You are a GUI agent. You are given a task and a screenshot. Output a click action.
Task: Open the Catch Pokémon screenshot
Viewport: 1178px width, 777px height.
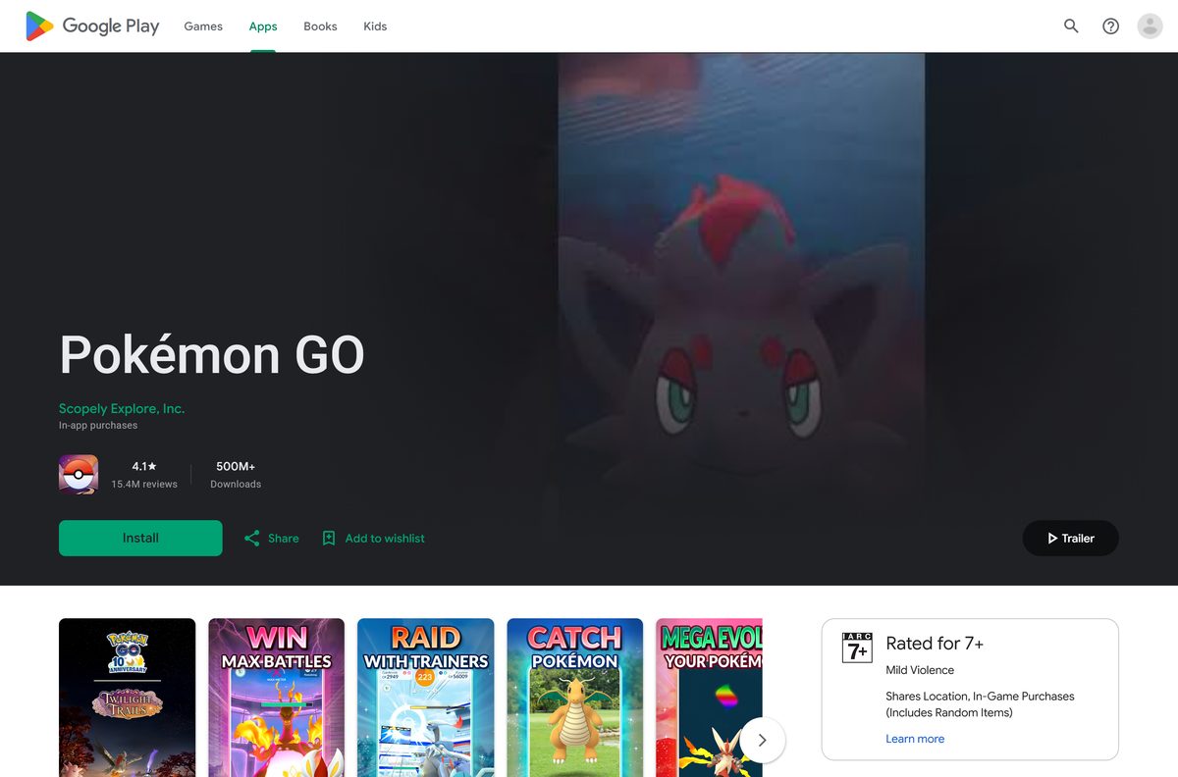[x=574, y=698]
